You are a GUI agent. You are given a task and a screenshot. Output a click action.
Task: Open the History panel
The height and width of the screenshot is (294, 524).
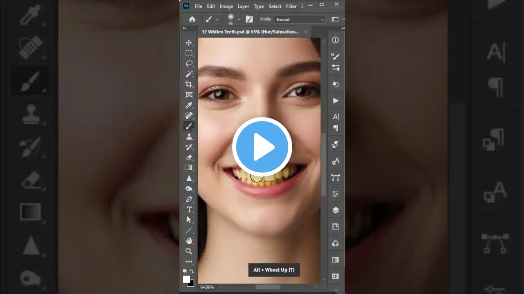(335, 84)
